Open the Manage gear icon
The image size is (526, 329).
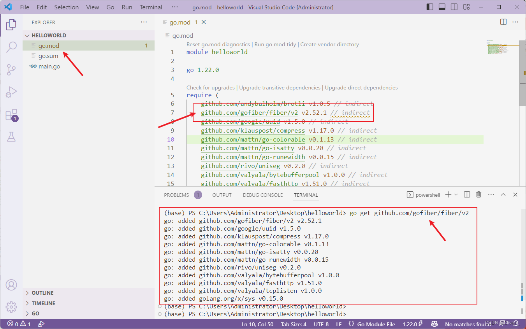tap(11, 307)
